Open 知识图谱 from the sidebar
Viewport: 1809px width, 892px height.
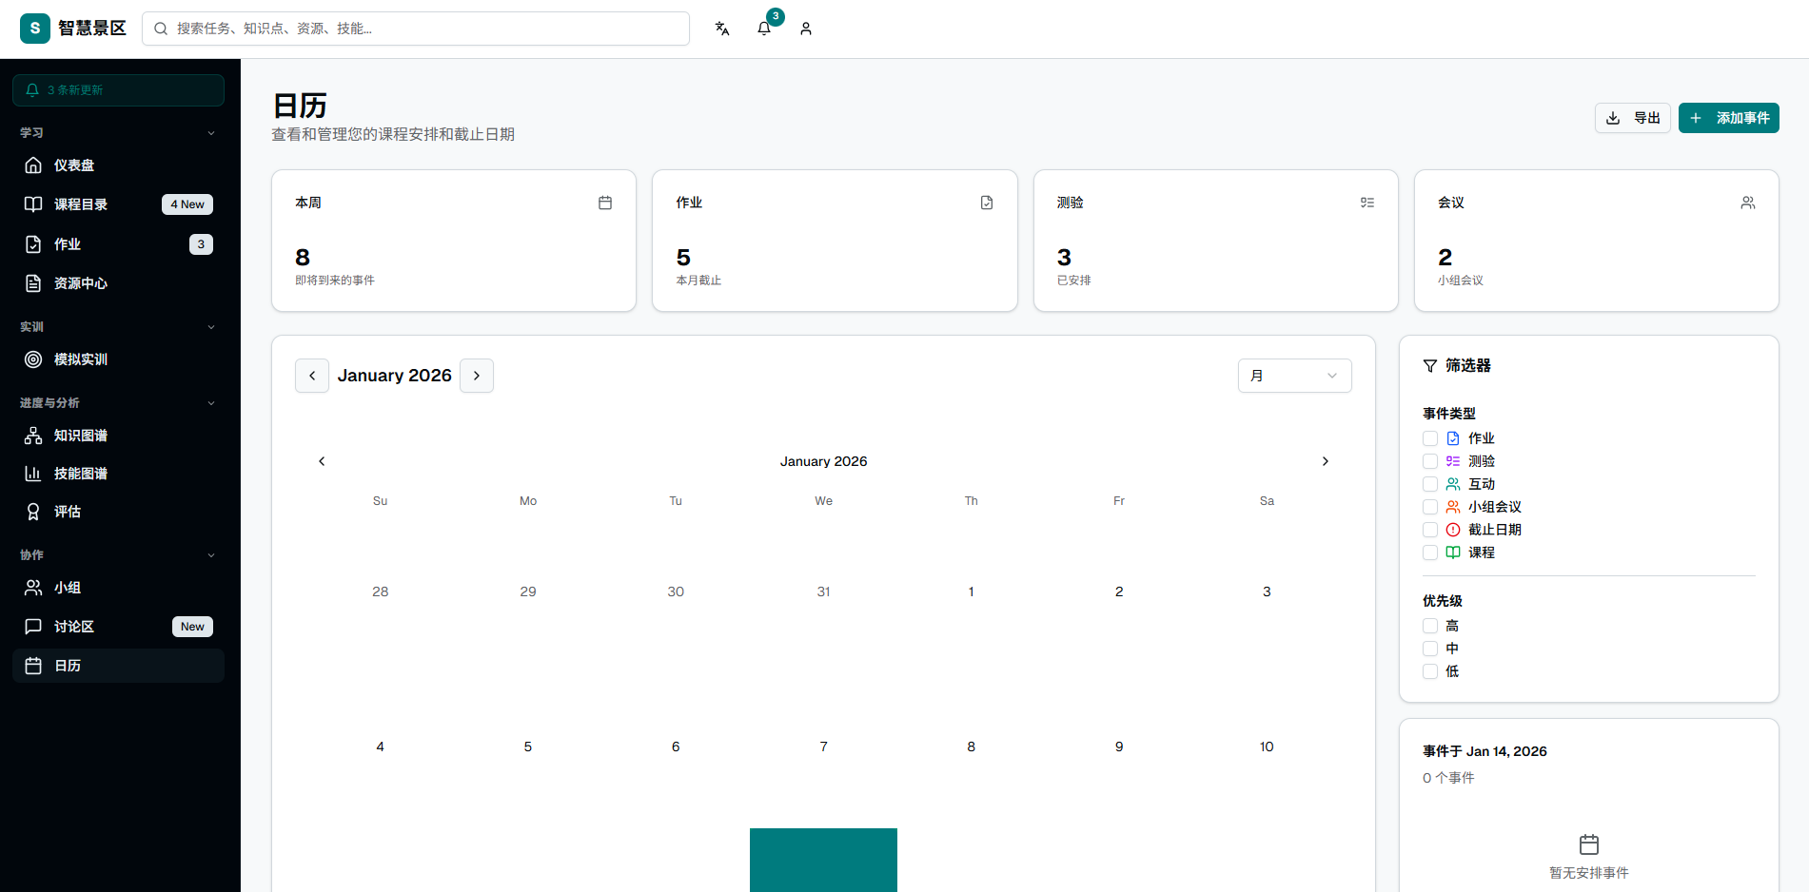pos(81,436)
